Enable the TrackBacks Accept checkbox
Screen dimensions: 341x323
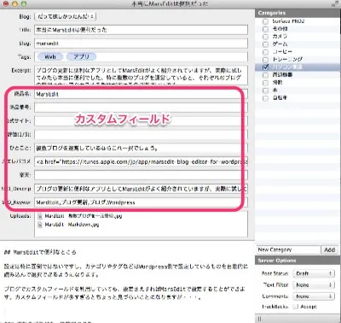[296, 307]
